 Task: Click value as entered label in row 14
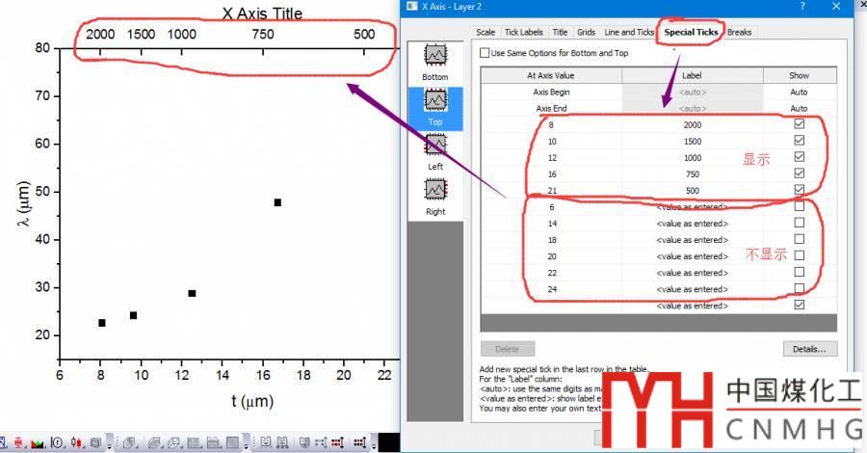point(693,224)
